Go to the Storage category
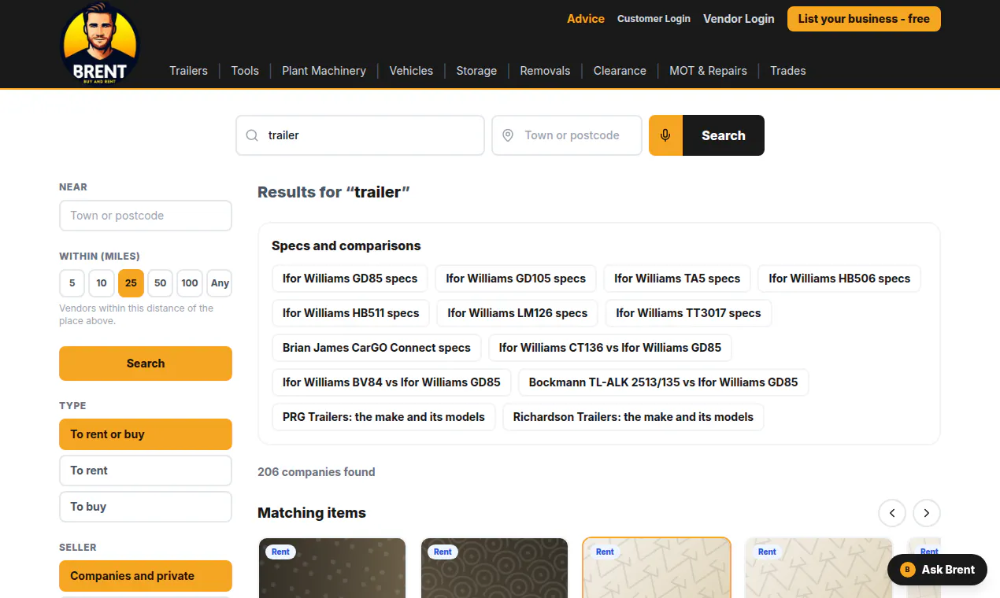Image resolution: width=1000 pixels, height=598 pixels. [476, 71]
